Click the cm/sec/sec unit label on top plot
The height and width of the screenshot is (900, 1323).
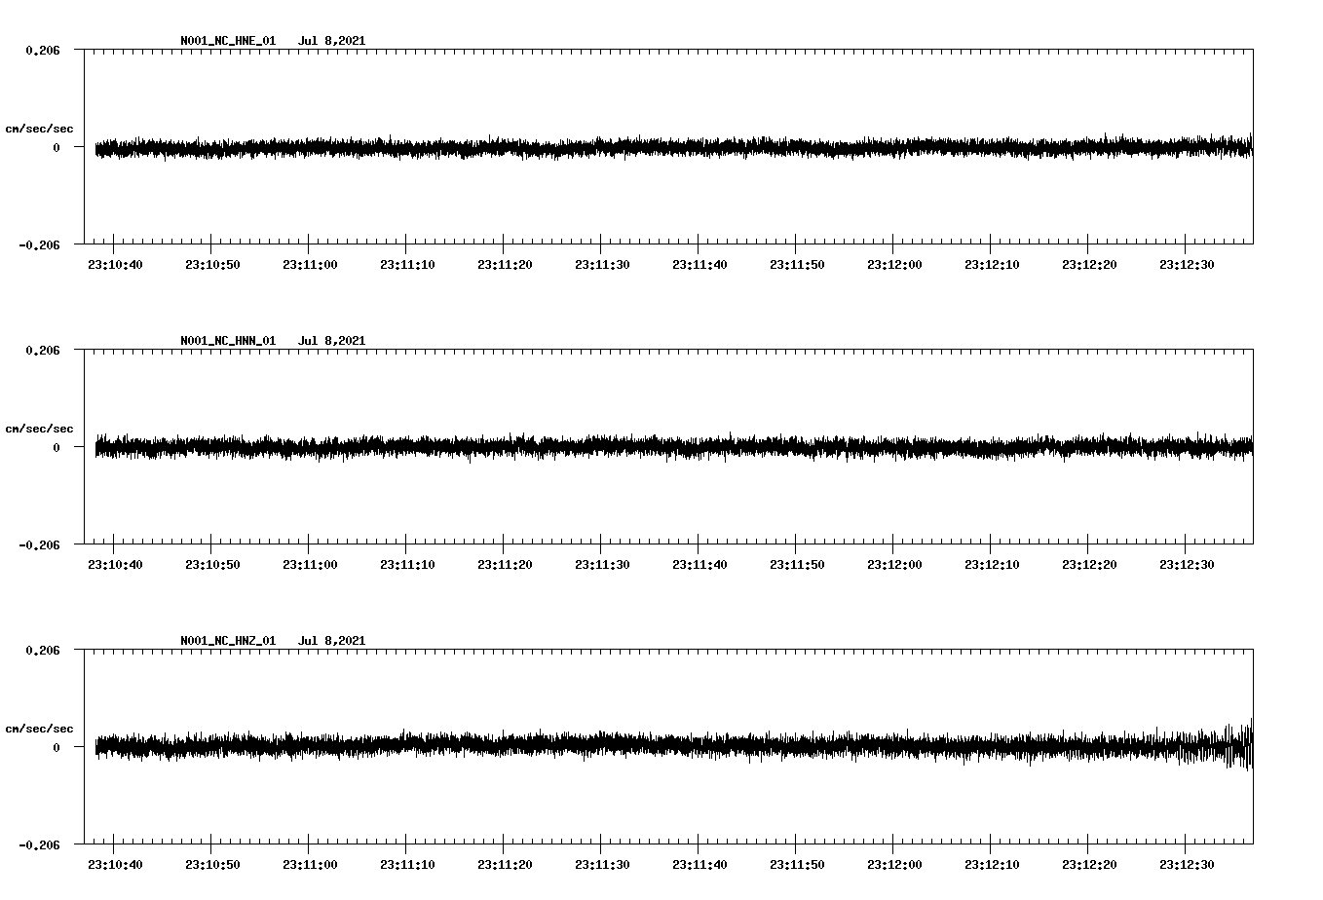point(39,128)
